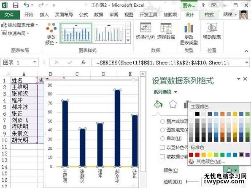Open Series Options dropdown arrow

click(175, 92)
